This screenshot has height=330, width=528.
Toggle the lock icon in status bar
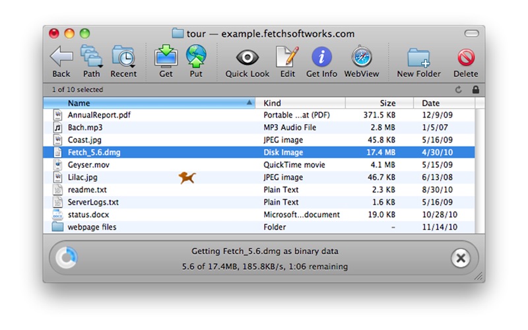(x=475, y=90)
